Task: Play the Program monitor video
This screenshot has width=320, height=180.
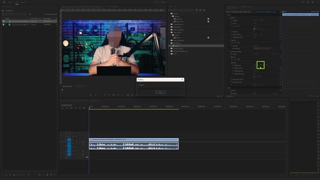Action: point(113,95)
